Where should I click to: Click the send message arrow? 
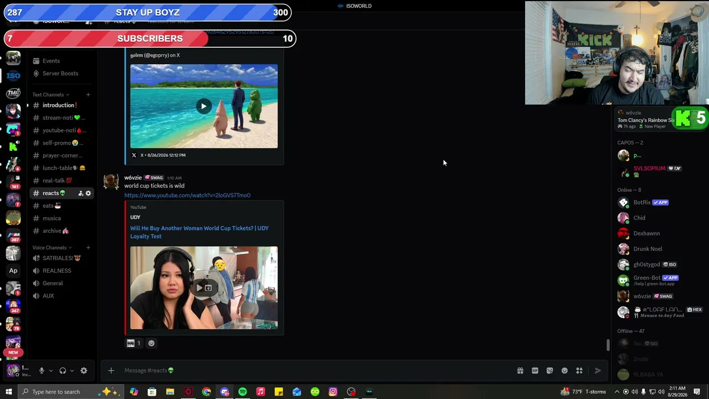pyautogui.click(x=598, y=371)
